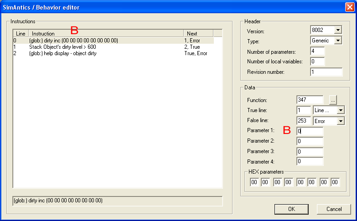Viewport: 357px width, 221px height.
Task: Focus the Parameter 1 field
Action: tap(310, 131)
